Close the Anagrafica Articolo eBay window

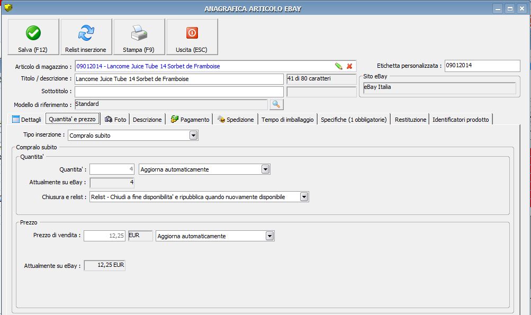[522, 9]
